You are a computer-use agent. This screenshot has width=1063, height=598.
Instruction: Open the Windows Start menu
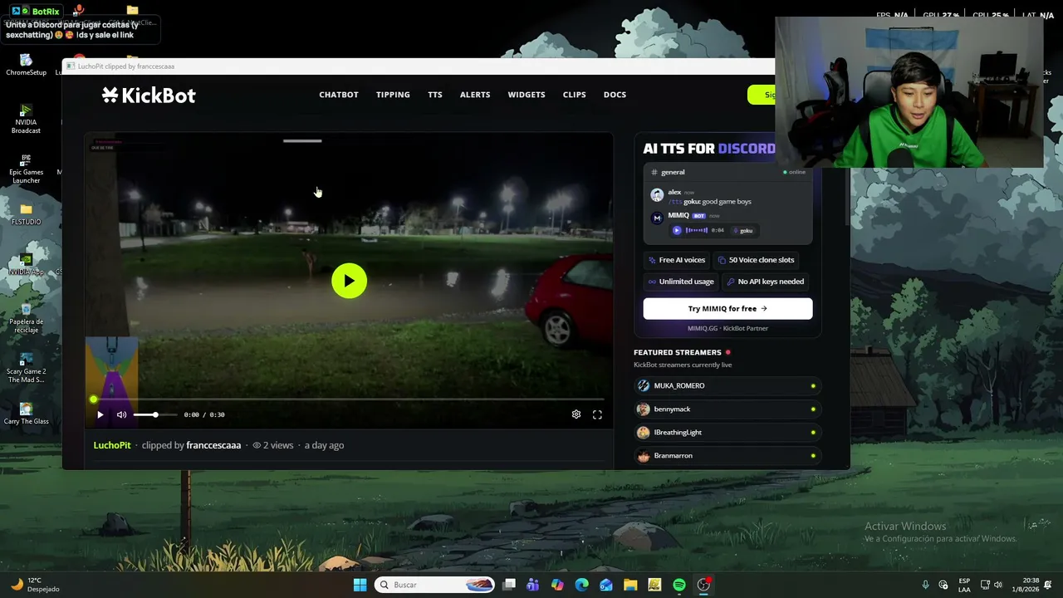click(x=360, y=585)
